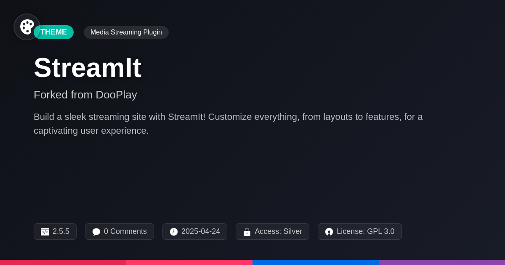Open the 2.5.5 version badge
The image size is (505, 265).
(x=55, y=232)
